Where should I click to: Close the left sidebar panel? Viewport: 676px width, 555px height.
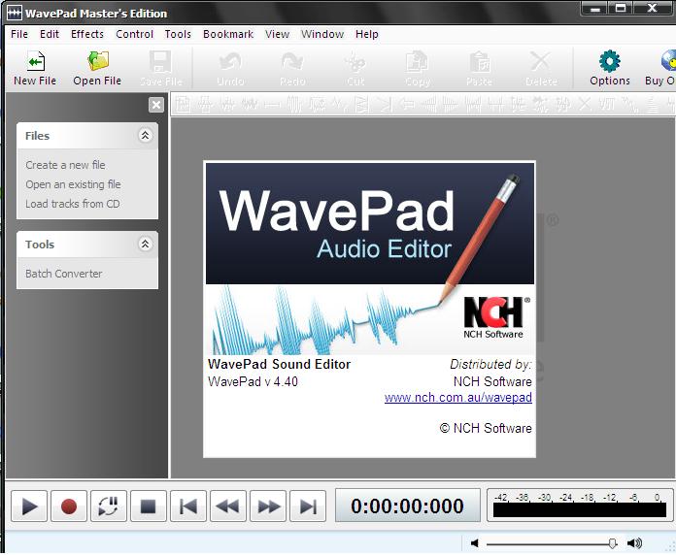pyautogui.click(x=156, y=105)
